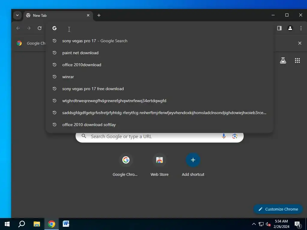The width and height of the screenshot is (307, 230).
Task: Open the tab search dropdown arrow
Action: click(x=17, y=15)
